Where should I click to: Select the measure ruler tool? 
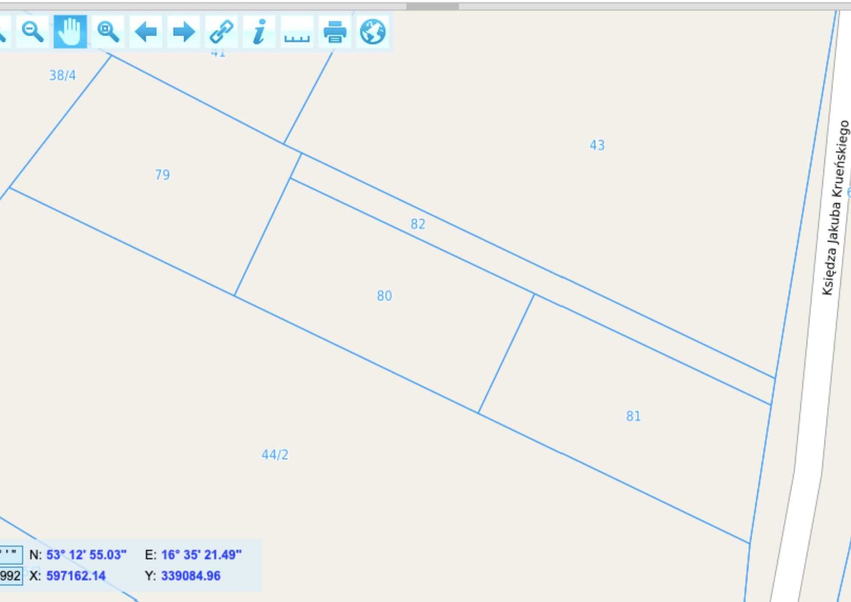pos(297,32)
